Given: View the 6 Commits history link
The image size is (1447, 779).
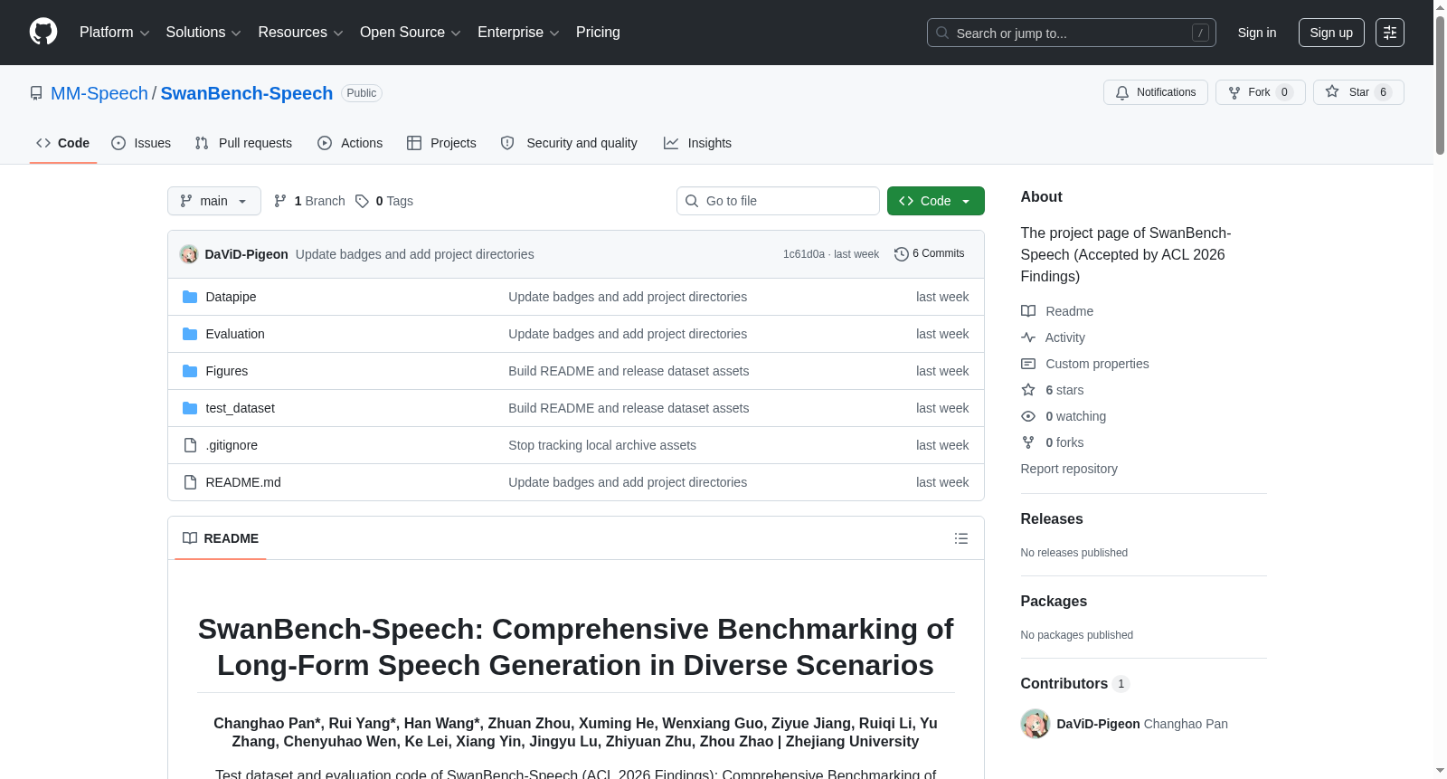Looking at the screenshot, I should tap(930, 254).
